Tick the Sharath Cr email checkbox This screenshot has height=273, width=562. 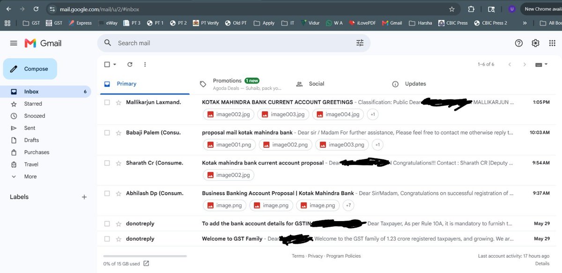pyautogui.click(x=107, y=163)
